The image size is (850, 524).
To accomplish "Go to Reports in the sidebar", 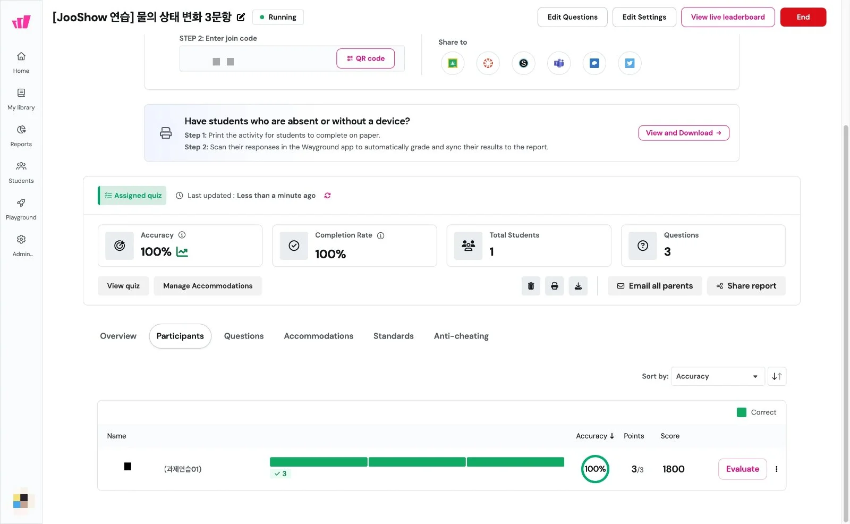I will click(x=21, y=136).
